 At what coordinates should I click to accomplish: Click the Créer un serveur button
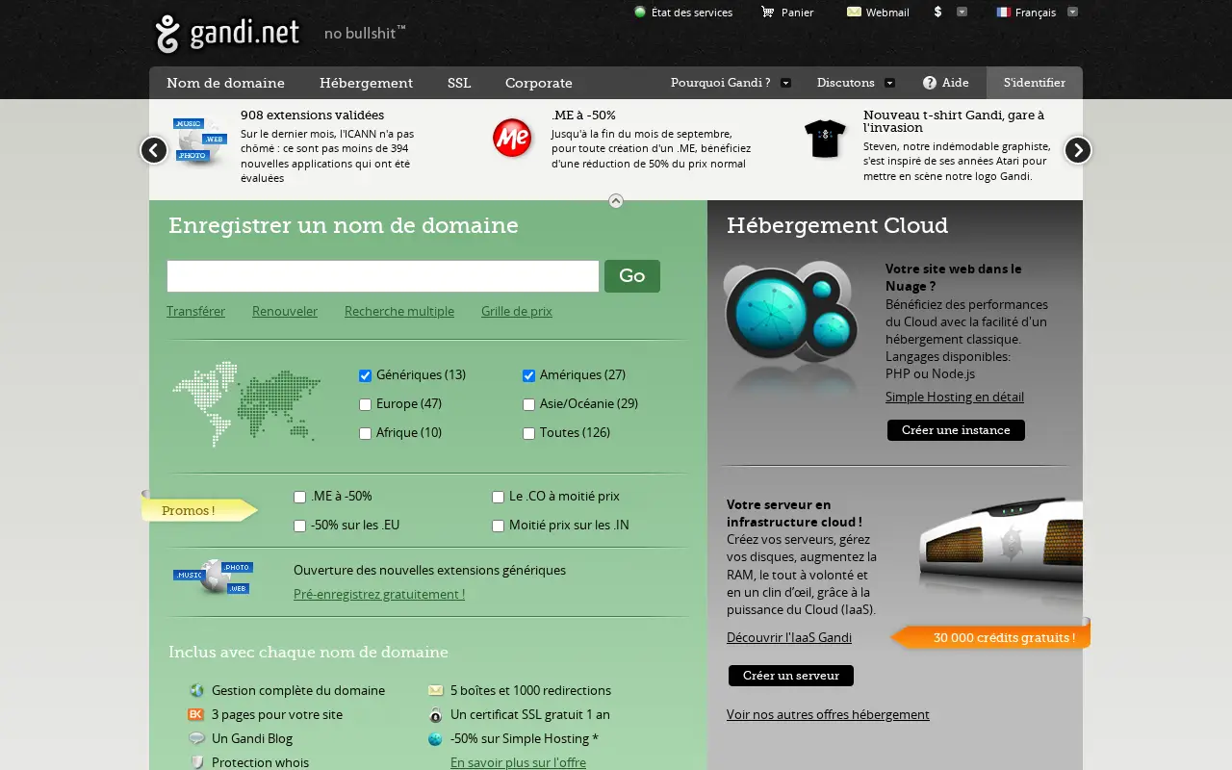791,676
